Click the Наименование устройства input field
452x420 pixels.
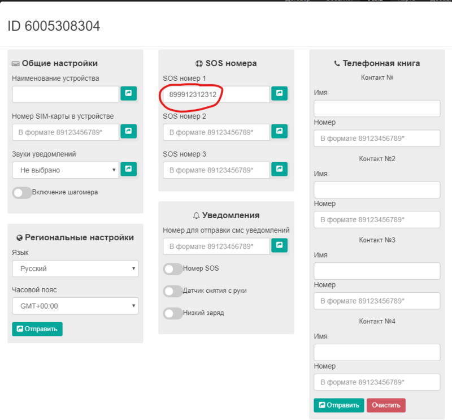click(65, 94)
